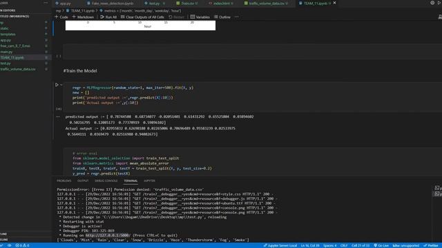Viewport: 442px width, 248px height.
Task: Run the MLPRegressor training cell
Action: click(57, 85)
